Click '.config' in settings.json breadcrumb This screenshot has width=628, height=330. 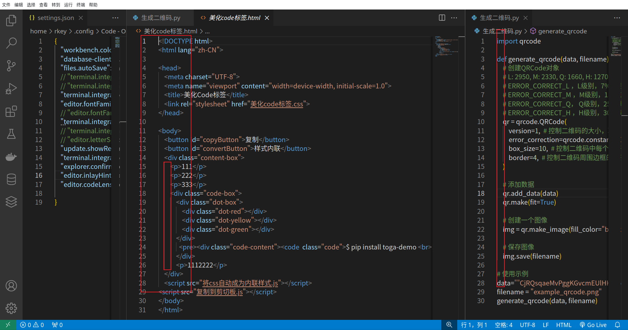click(84, 31)
